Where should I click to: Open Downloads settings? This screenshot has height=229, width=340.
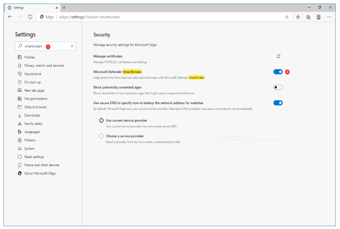coord(32,115)
